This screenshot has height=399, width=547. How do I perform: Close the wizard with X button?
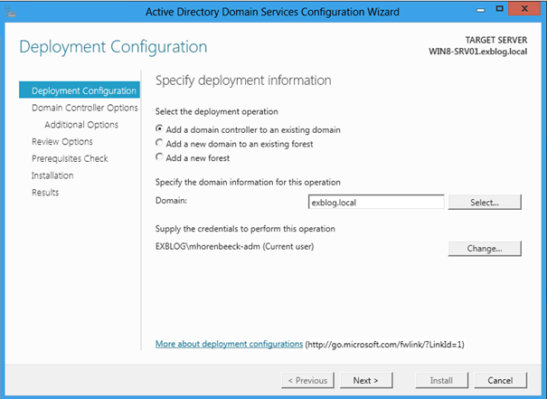(524, 9)
